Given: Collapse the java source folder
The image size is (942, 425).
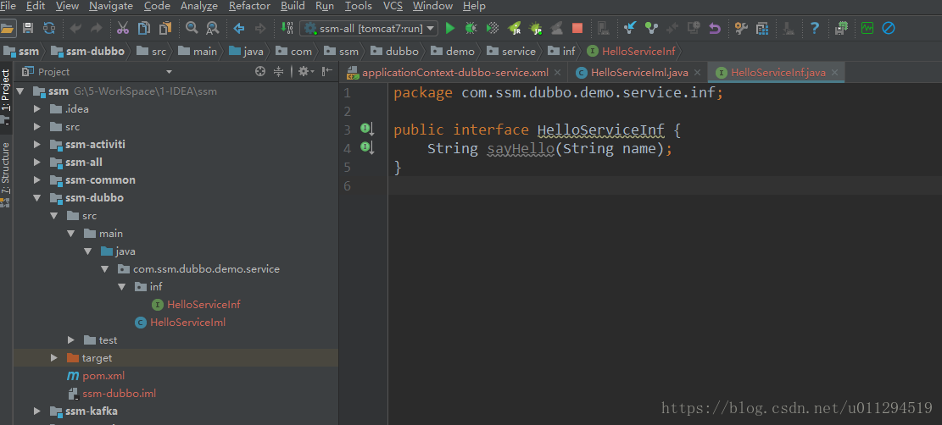Looking at the screenshot, I should pos(87,251).
